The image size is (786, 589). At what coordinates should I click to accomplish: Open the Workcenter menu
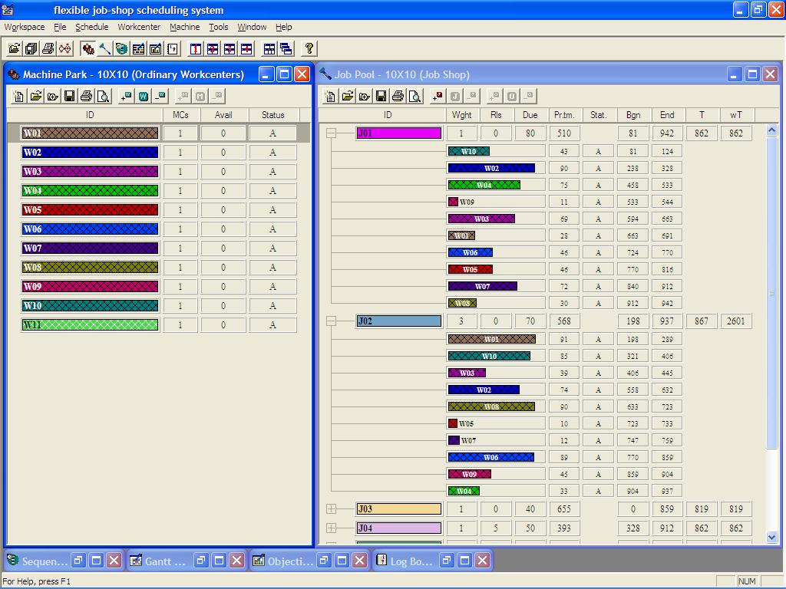(139, 27)
